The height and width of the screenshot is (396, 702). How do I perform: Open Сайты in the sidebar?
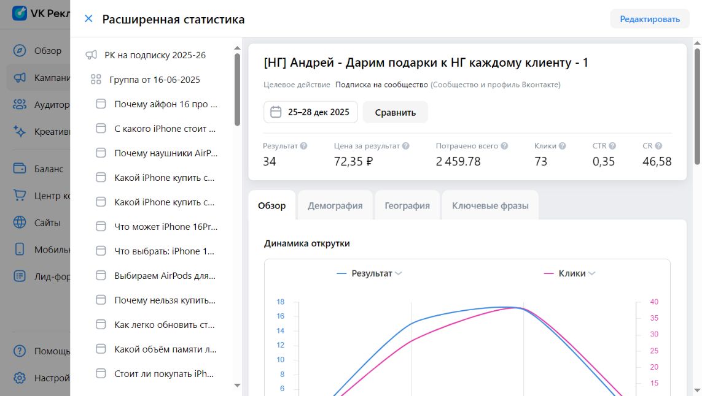(x=38, y=223)
